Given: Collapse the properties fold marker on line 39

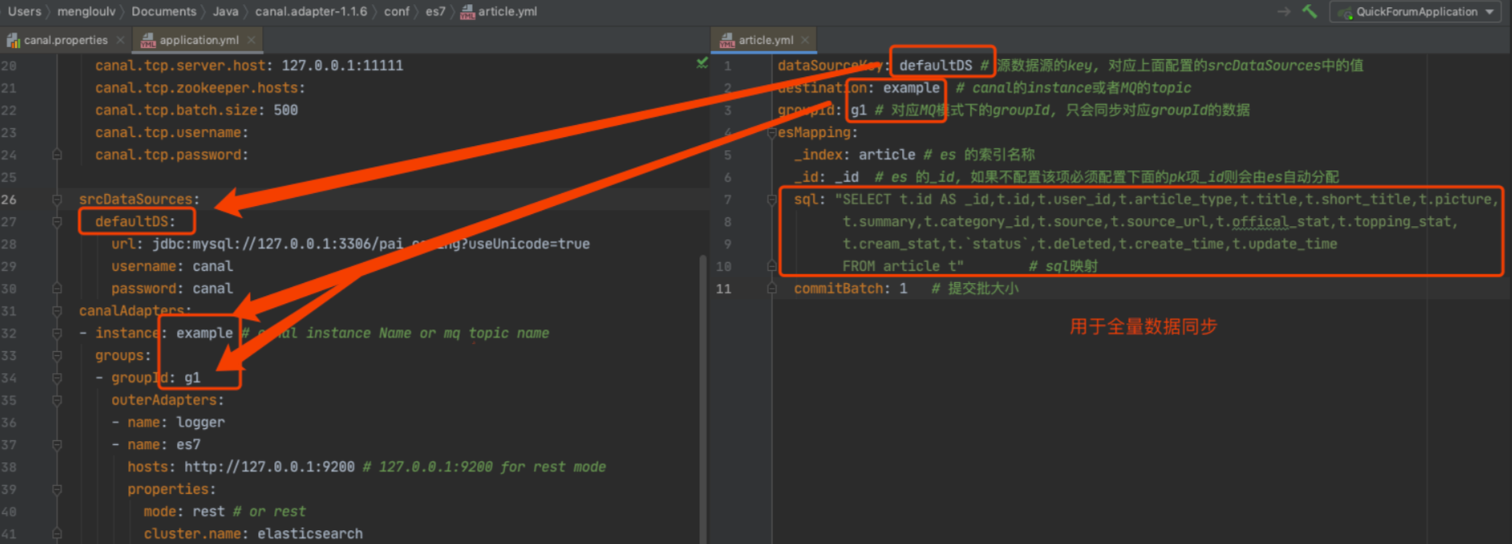Looking at the screenshot, I should pos(57,489).
